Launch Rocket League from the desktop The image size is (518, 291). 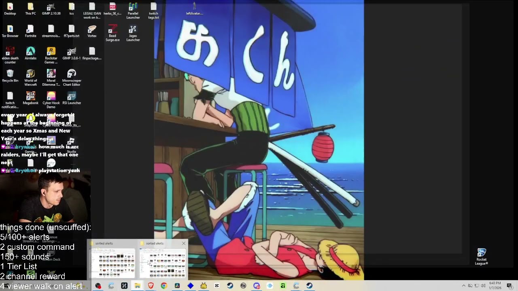point(482,257)
